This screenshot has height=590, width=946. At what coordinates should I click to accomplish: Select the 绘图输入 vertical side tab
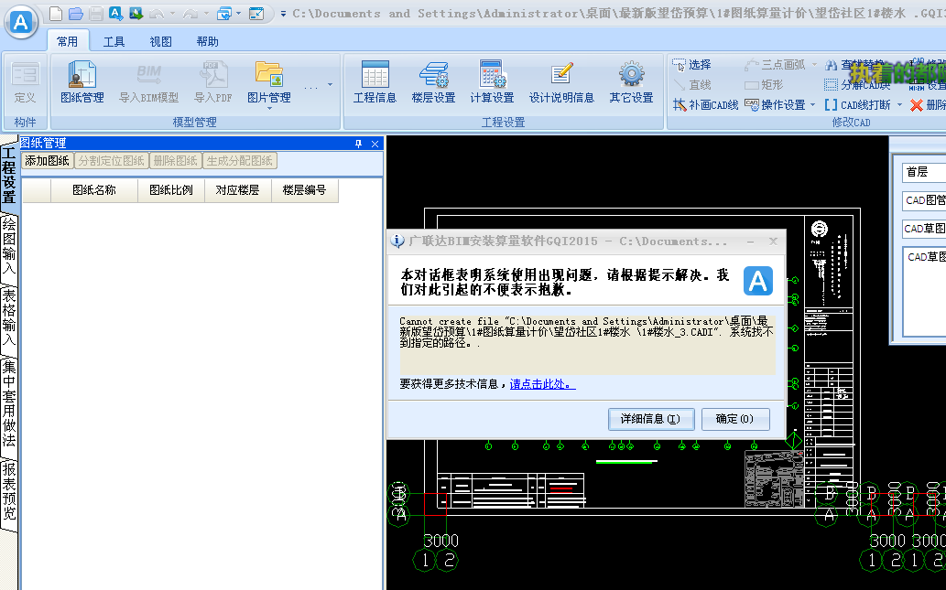point(9,246)
